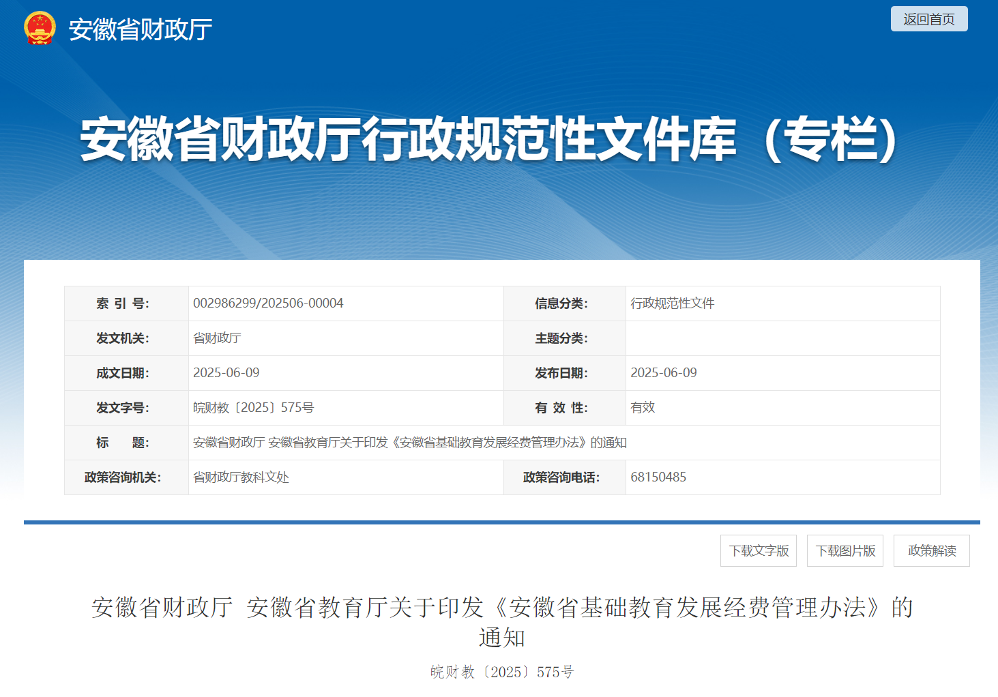998x697 pixels.
Task: Click the 发文字号 label cell
Action: pyautogui.click(x=126, y=408)
